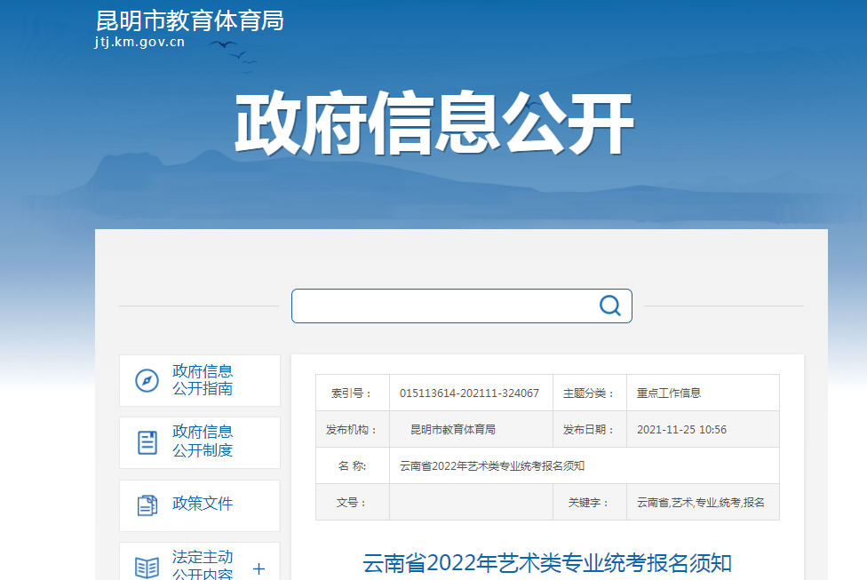Click the compass icon for 政府信息公开指南

pos(147,380)
